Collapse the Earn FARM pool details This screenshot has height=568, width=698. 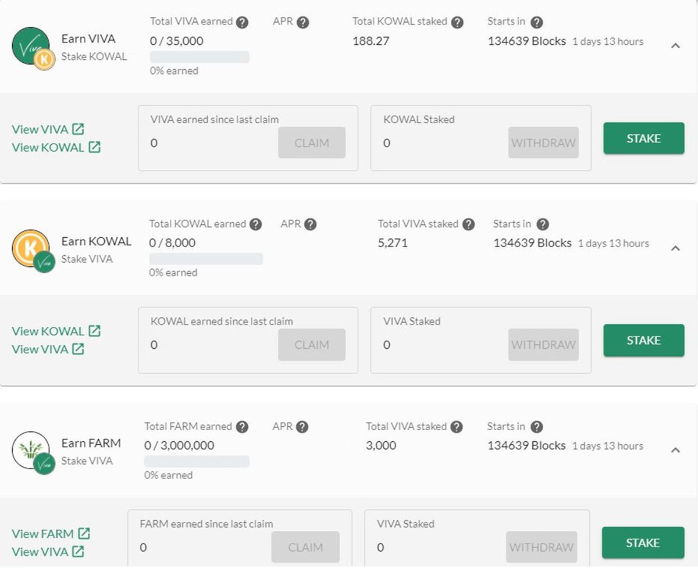675,449
